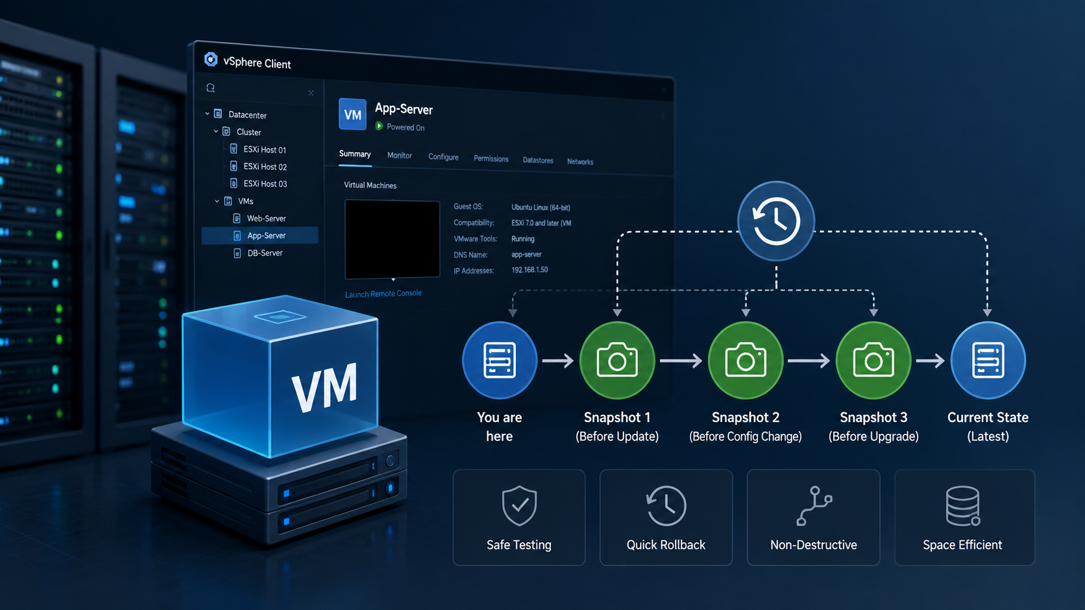Select ESXi Host 02
Viewport: 1085px width, 610px height.
[x=265, y=167]
